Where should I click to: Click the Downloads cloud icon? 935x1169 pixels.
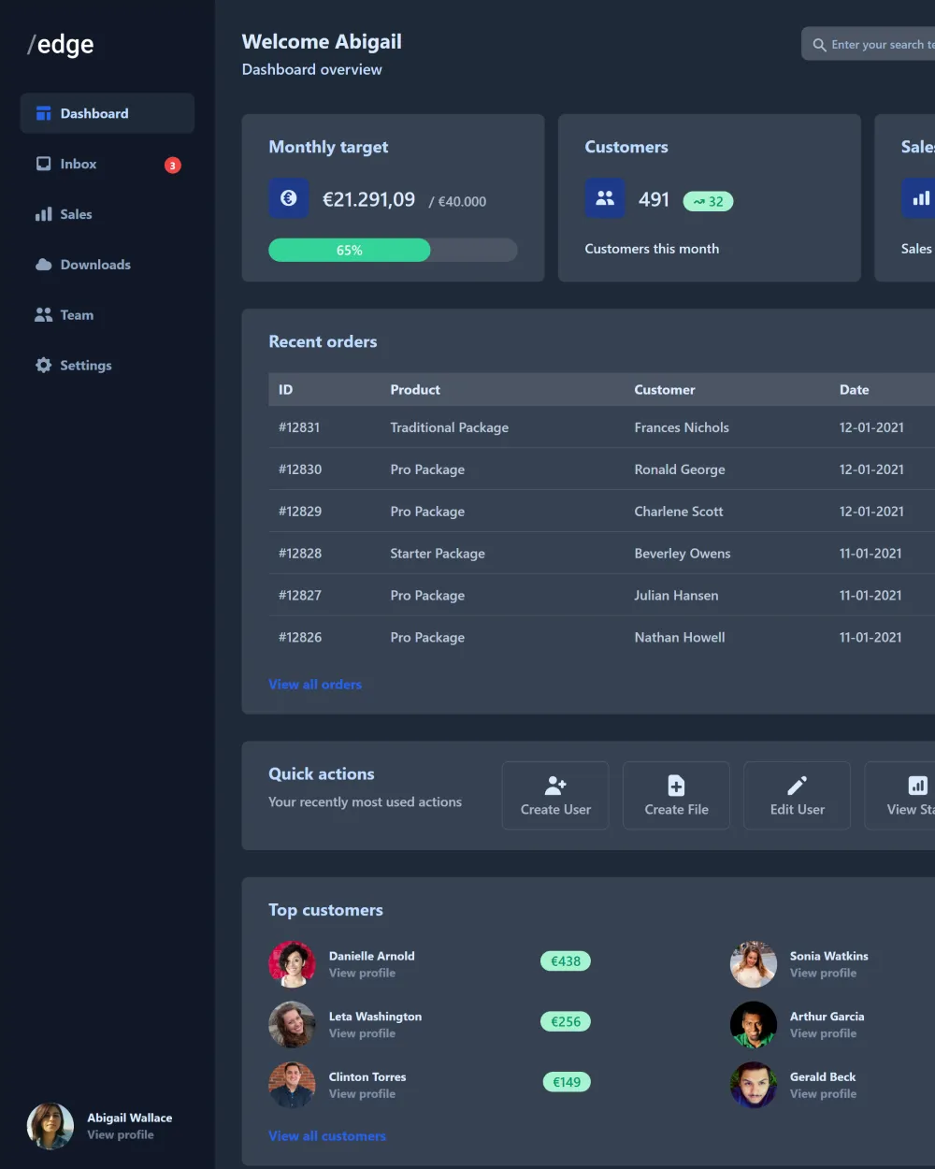43,265
